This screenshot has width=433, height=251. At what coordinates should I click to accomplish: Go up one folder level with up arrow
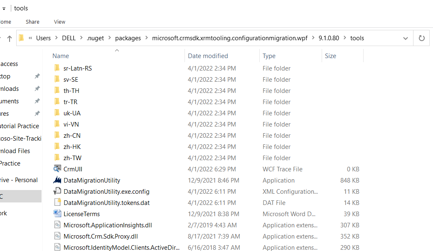click(x=10, y=39)
